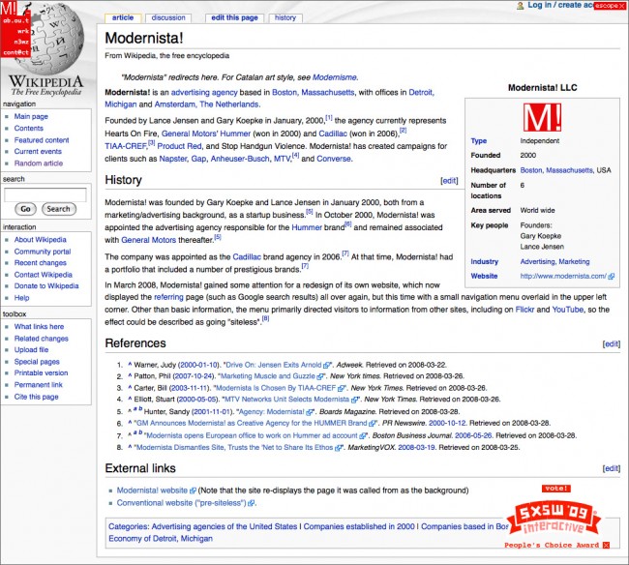Open the About Wikipedia link
This screenshot has width=629, height=565.
coord(40,239)
